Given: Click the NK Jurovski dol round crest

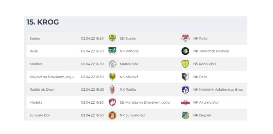Looking at the screenshot, I should (x=112, y=115).
